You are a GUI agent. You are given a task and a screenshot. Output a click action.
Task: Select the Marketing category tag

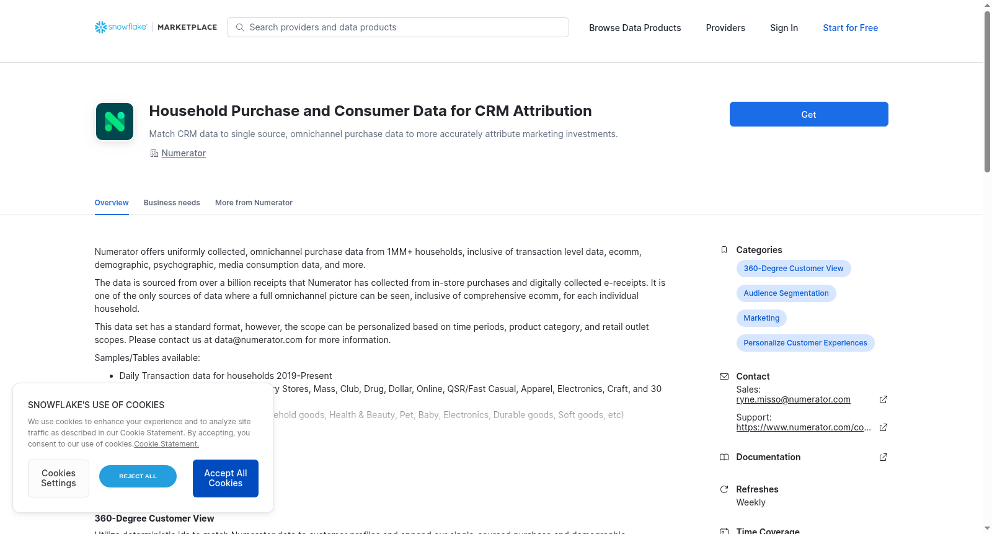pos(761,318)
